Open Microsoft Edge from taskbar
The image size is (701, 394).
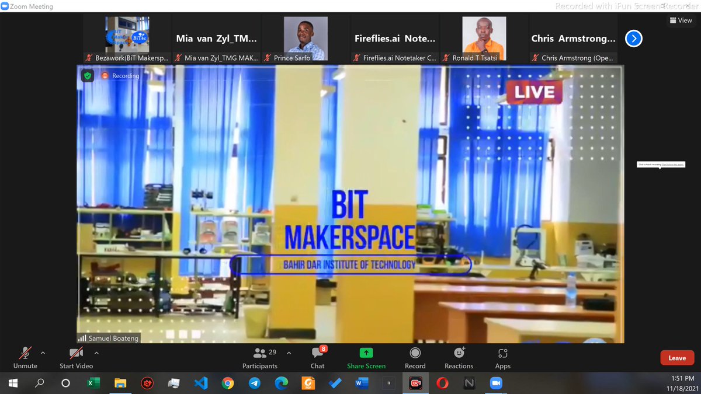pos(282,383)
